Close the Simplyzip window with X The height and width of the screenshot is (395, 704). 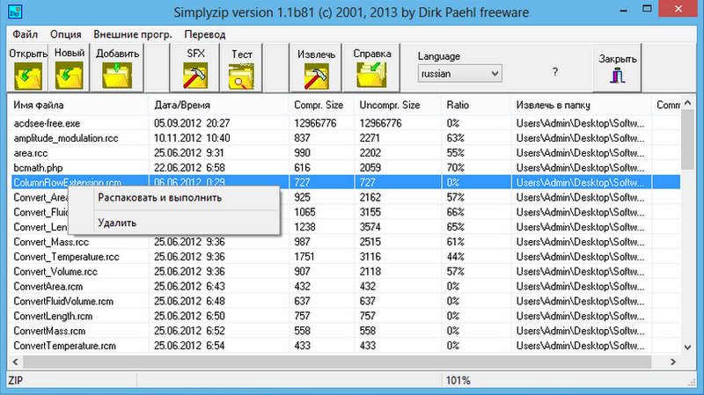click(678, 9)
